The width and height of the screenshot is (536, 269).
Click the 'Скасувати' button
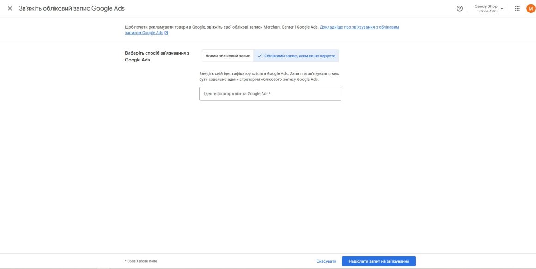[326, 261]
